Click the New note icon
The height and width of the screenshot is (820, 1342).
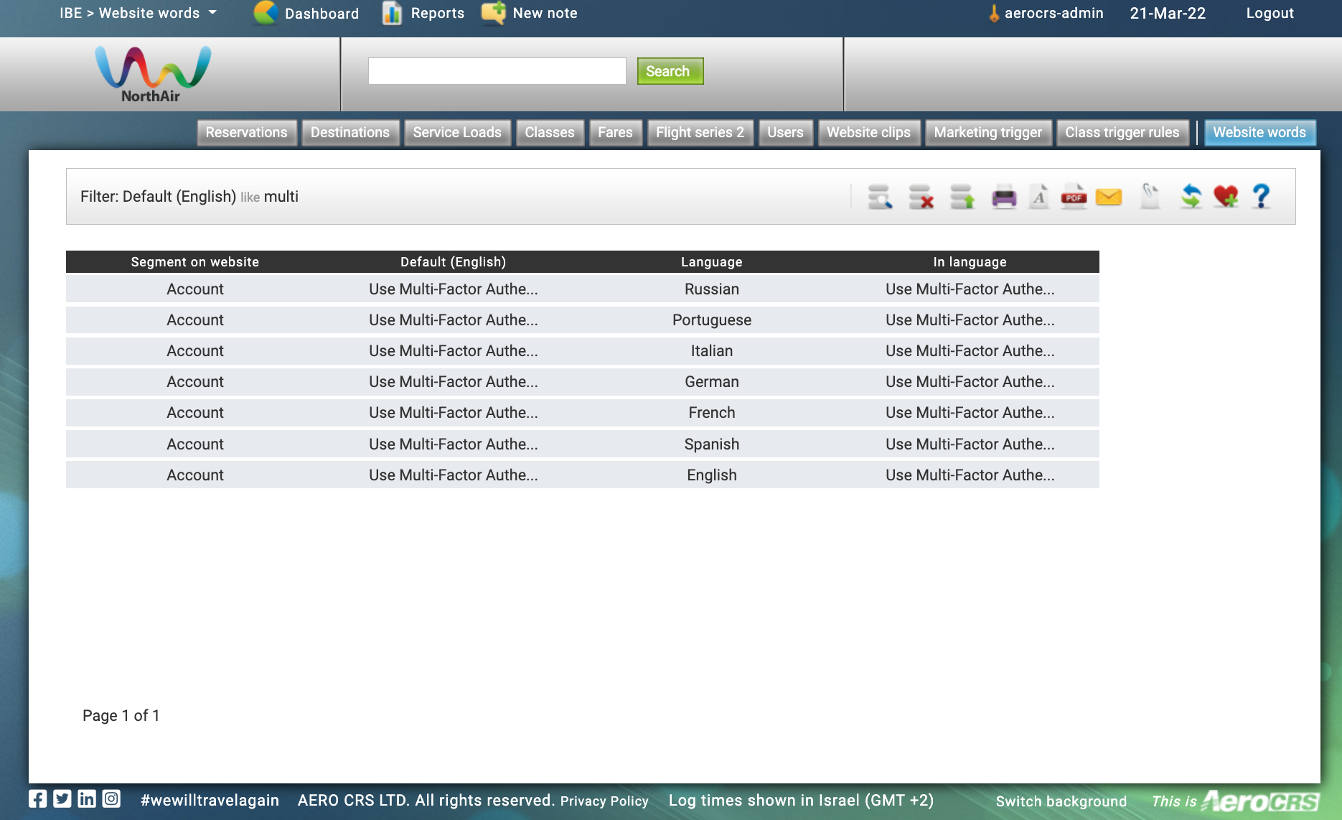click(x=494, y=13)
